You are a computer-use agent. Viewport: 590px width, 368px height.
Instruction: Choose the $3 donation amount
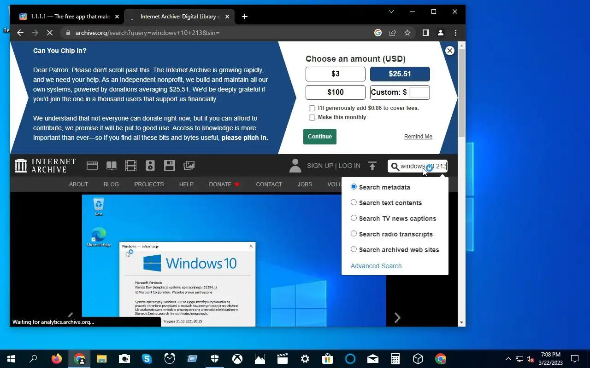click(x=336, y=74)
